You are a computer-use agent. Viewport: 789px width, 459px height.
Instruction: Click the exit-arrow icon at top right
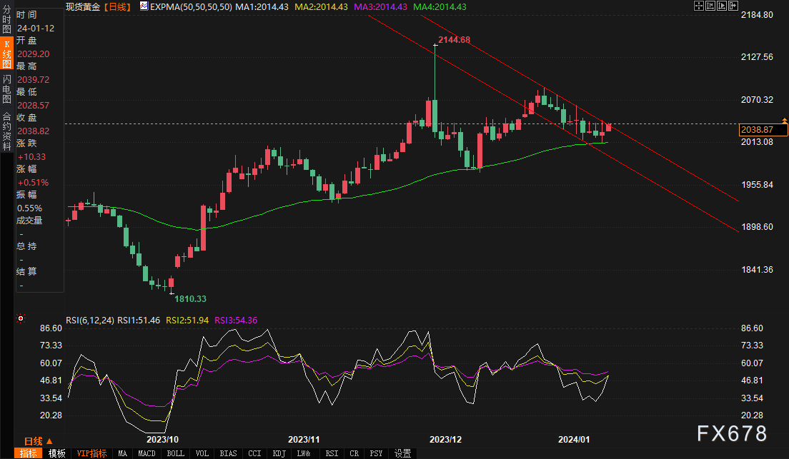733,6
